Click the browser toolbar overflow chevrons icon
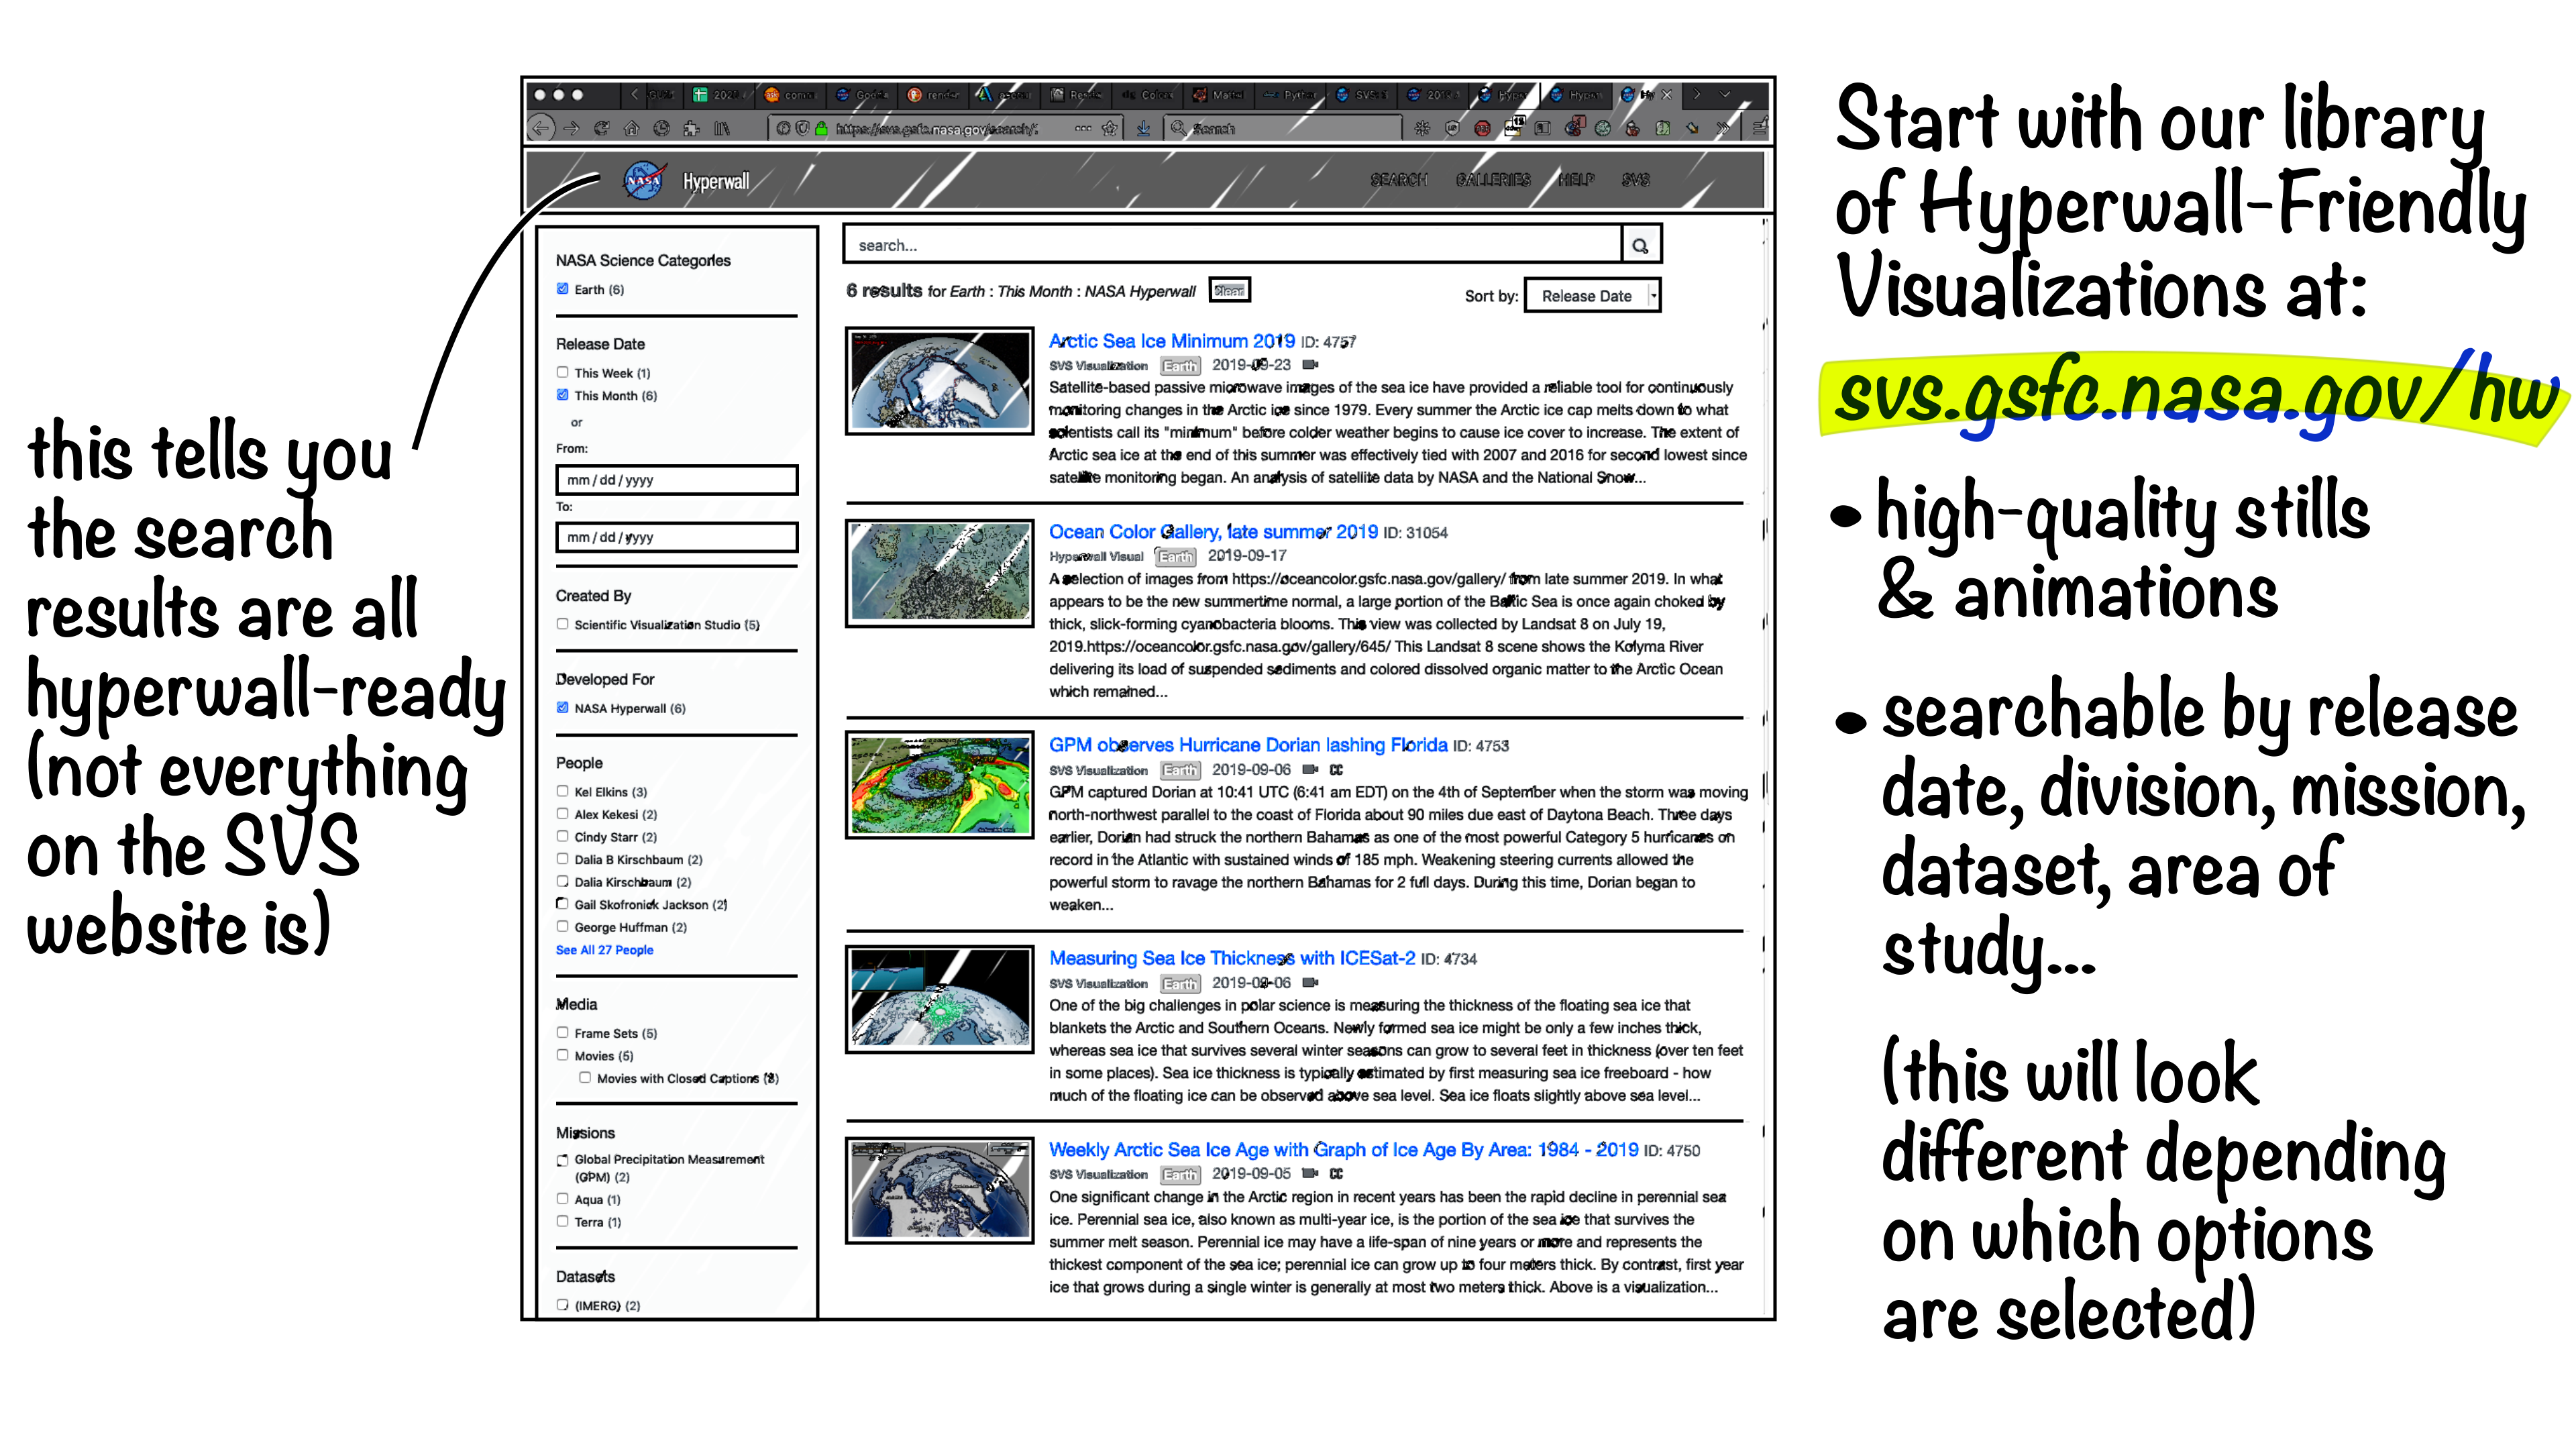 click(x=1722, y=128)
